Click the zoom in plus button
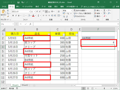The width and height of the screenshot is (120, 90). pos(111,88)
